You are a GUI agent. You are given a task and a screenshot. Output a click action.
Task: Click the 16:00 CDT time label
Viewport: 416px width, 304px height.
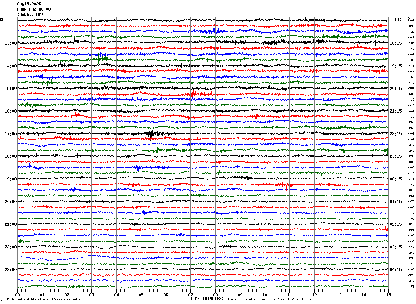[11, 111]
